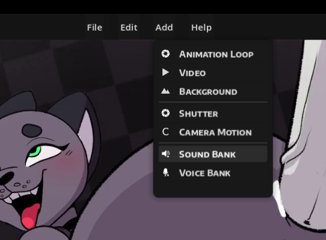Click the Video play triangle icon
This screenshot has width=326, height=240.
tap(165, 72)
